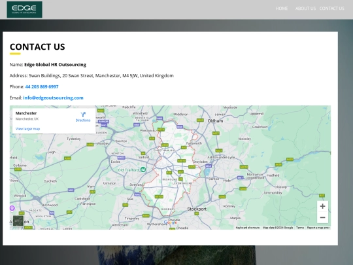Viewport: 353px width, 265px height.
Task: Click the Directions arrow icon on the map
Action: (x=83, y=115)
